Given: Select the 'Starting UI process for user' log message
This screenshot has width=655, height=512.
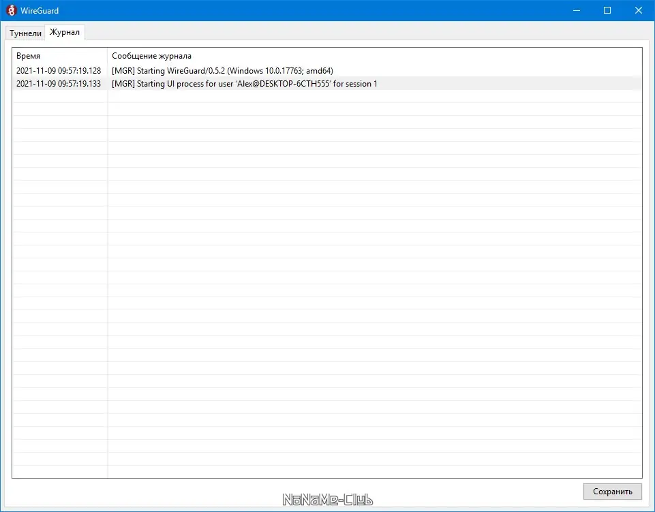Looking at the screenshot, I should point(245,84).
